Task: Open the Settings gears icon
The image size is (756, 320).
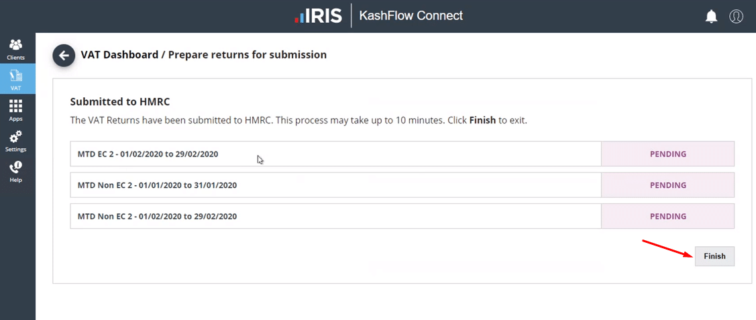Action: (x=15, y=138)
